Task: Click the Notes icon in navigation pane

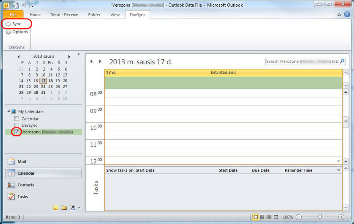Action: click(56, 208)
